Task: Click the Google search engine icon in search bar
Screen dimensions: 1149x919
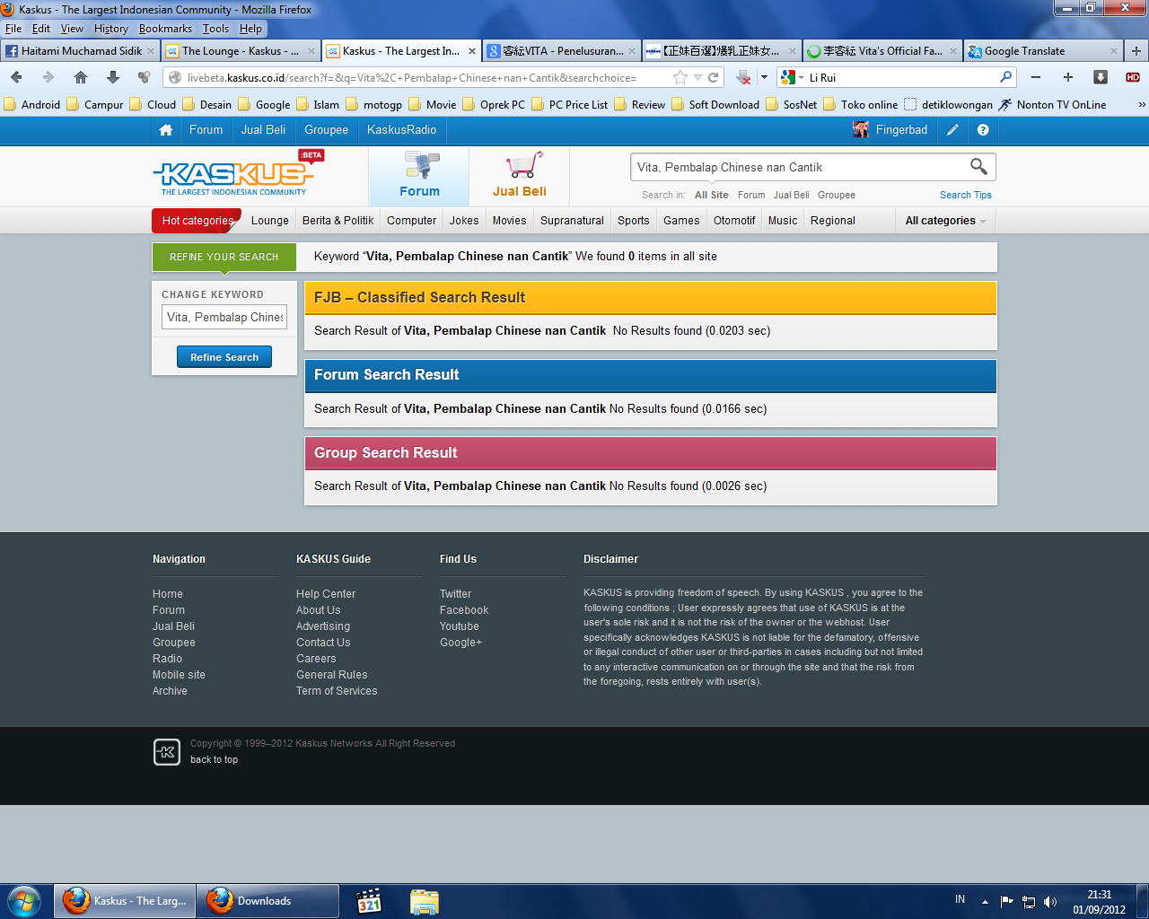Action: 787,77
